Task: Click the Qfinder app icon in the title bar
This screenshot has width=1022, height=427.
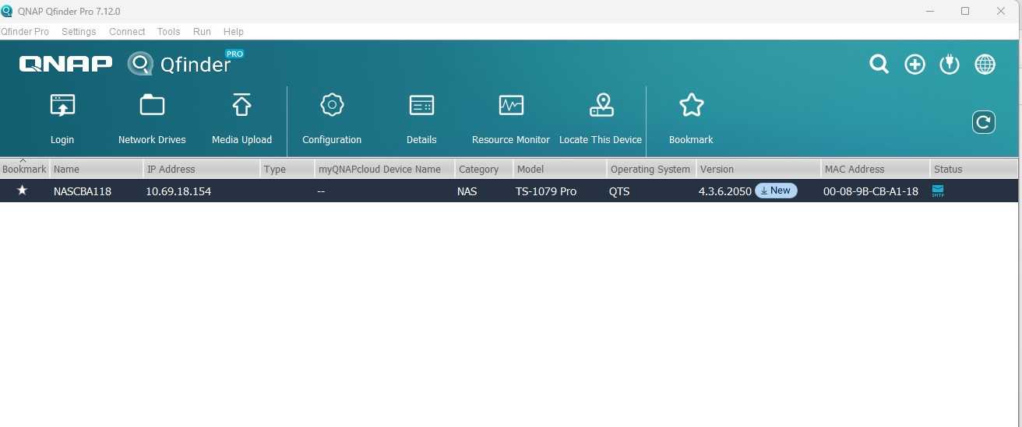Action: (x=7, y=11)
